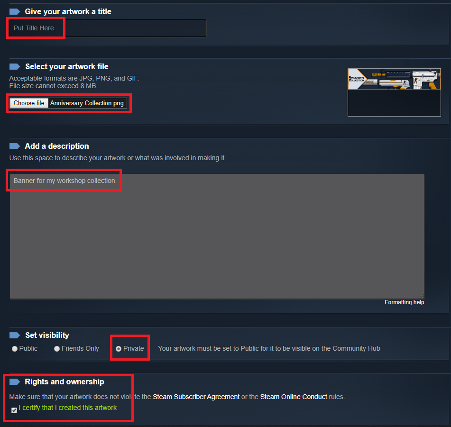The width and height of the screenshot is (451, 427).
Task: Open the Steam Subscriber Agreement link
Action: point(196,397)
